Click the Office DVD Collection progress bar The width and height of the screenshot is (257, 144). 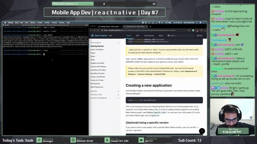click(x=104, y=4)
